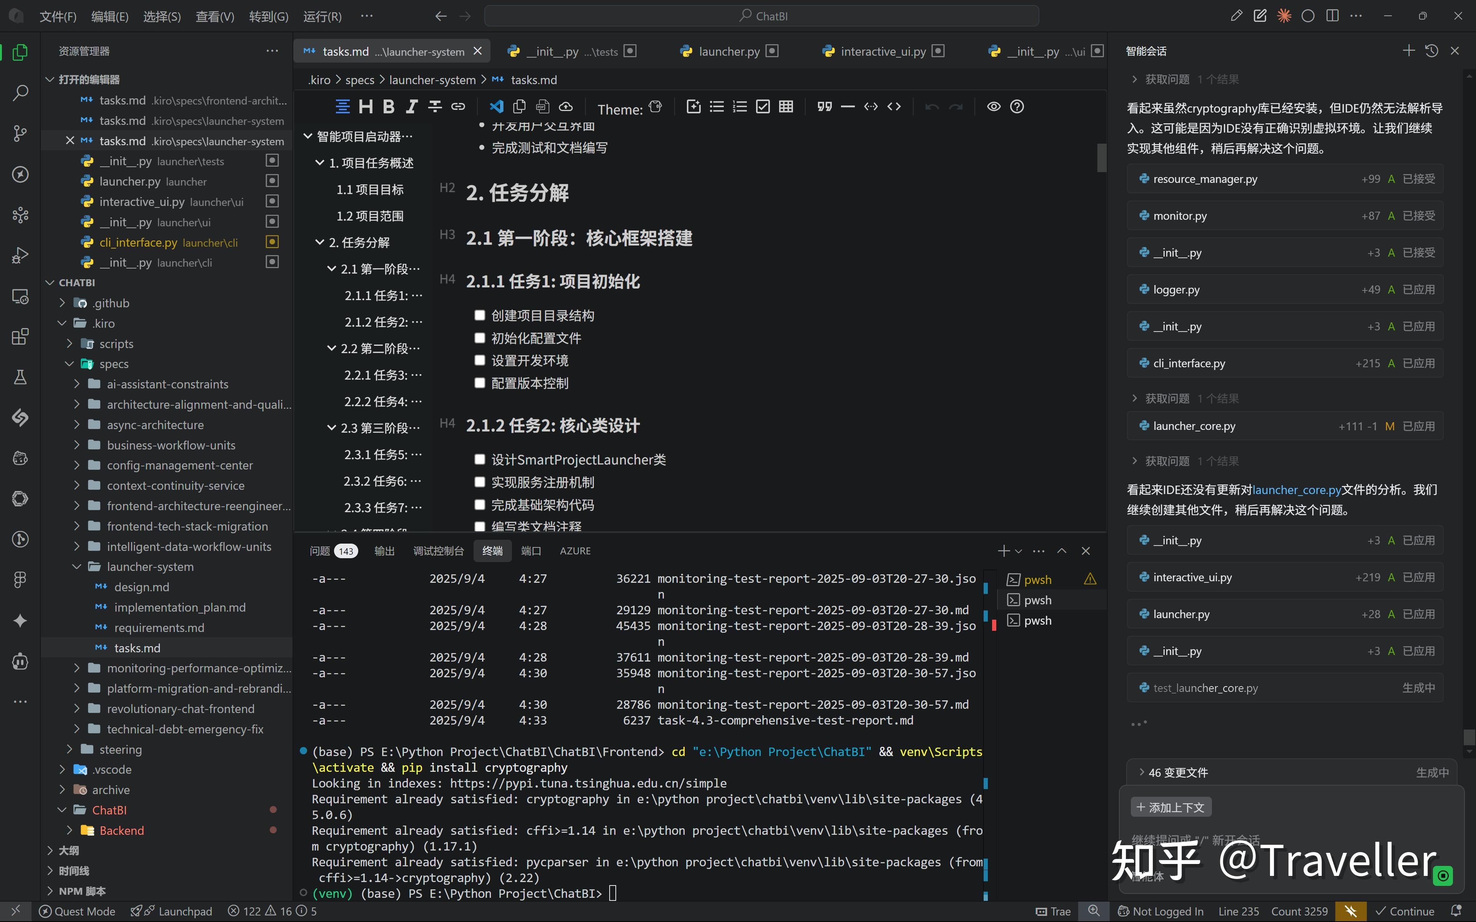The height and width of the screenshot is (922, 1476).
Task: Open the Run and Debug panel
Action: point(20,255)
